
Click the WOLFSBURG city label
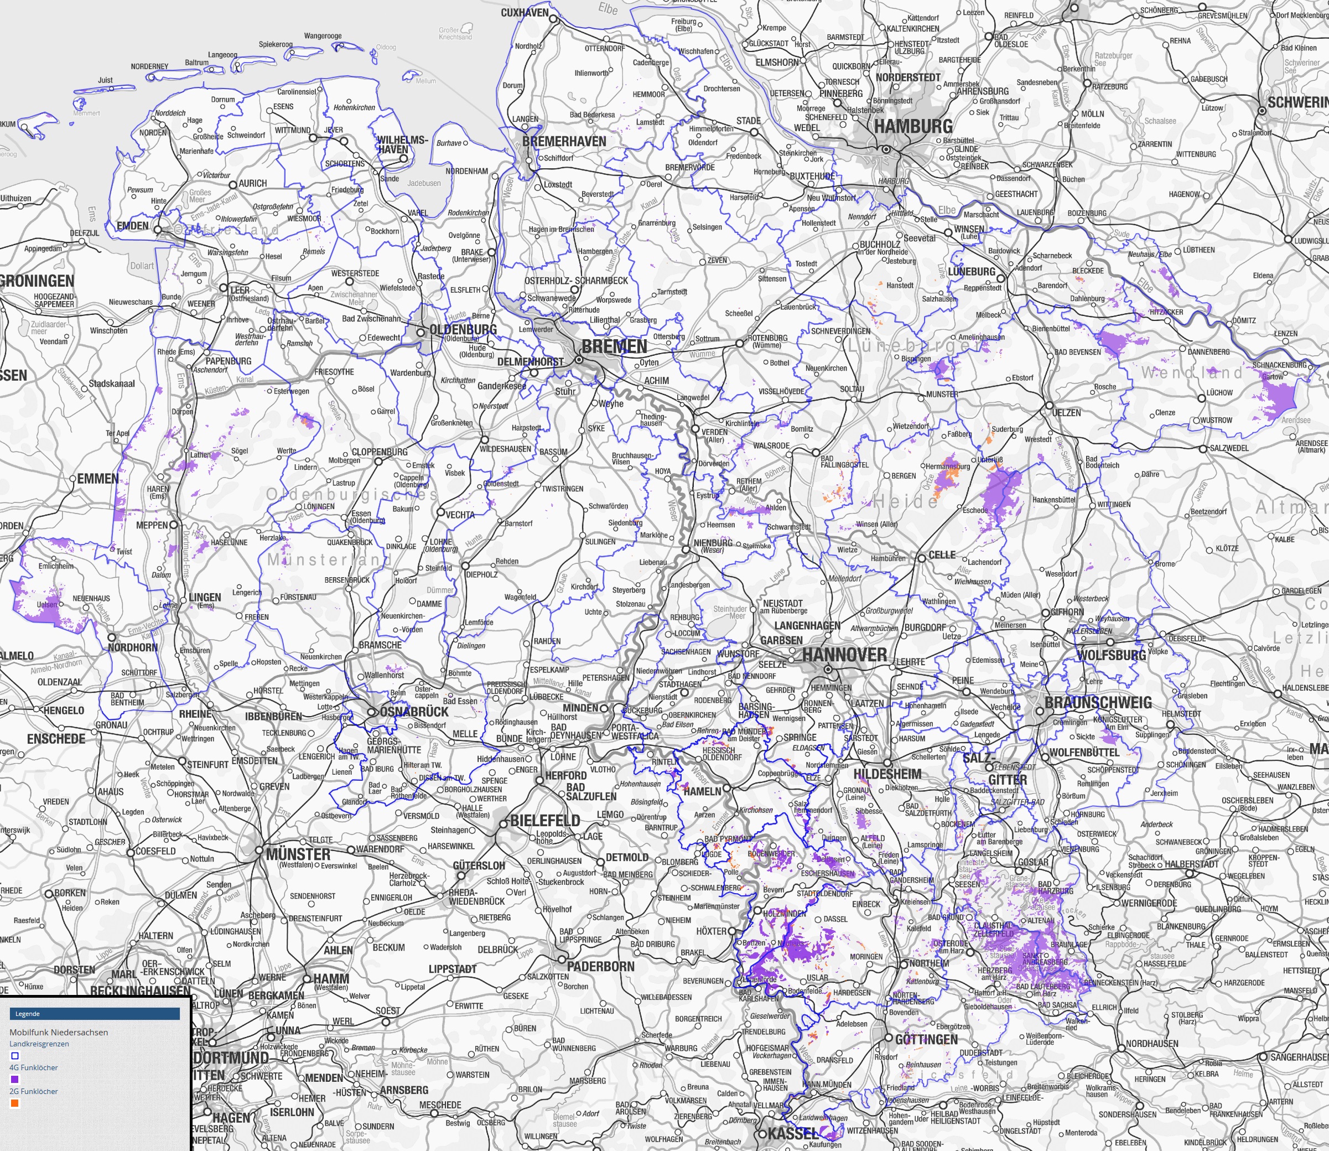1111,655
